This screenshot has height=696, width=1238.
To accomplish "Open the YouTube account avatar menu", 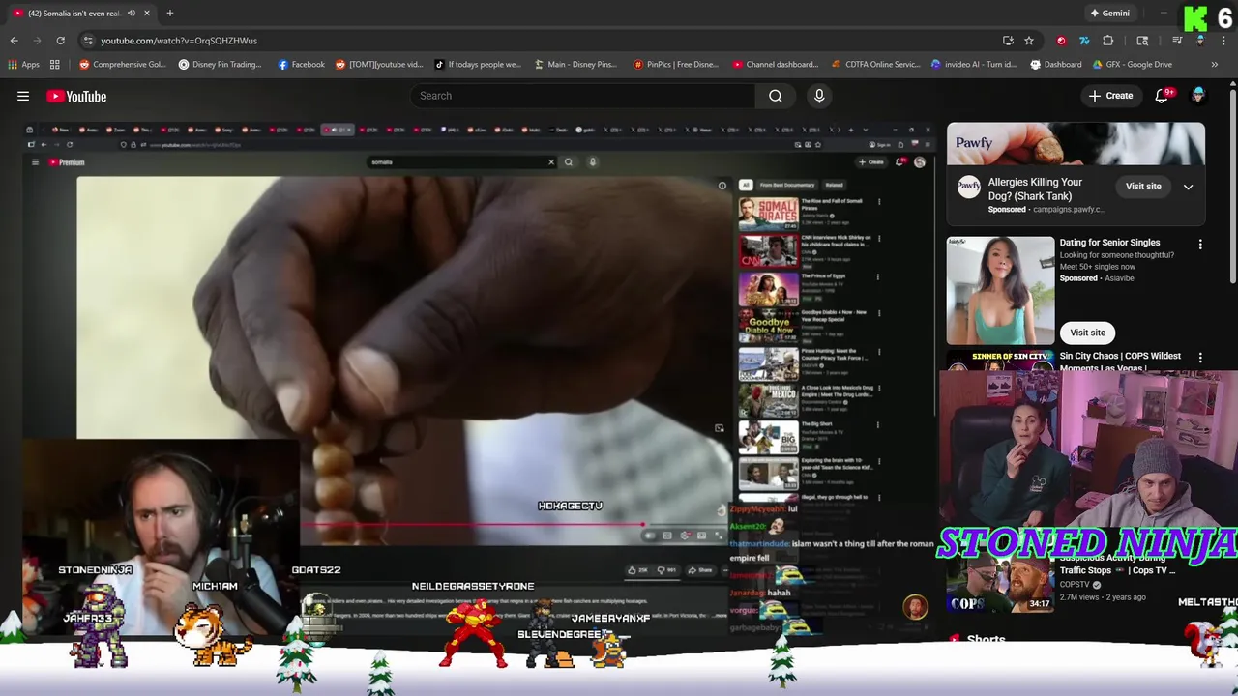I will pos(1198,96).
